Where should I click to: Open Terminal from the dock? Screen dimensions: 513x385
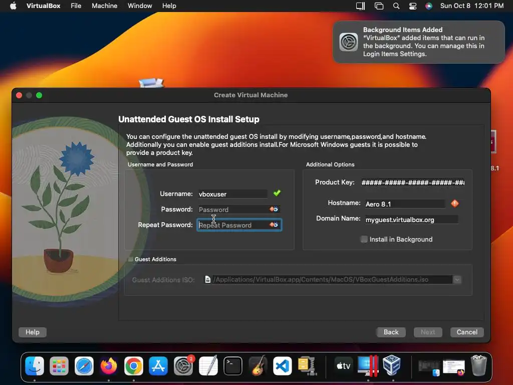(233, 365)
